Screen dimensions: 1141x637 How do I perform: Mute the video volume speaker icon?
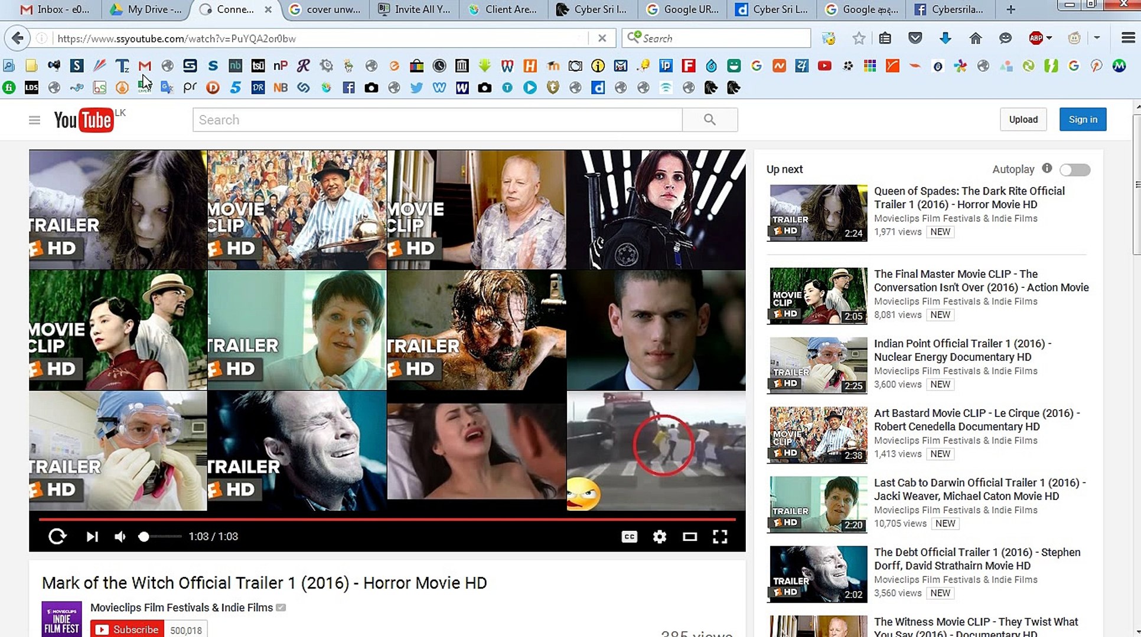click(x=120, y=536)
